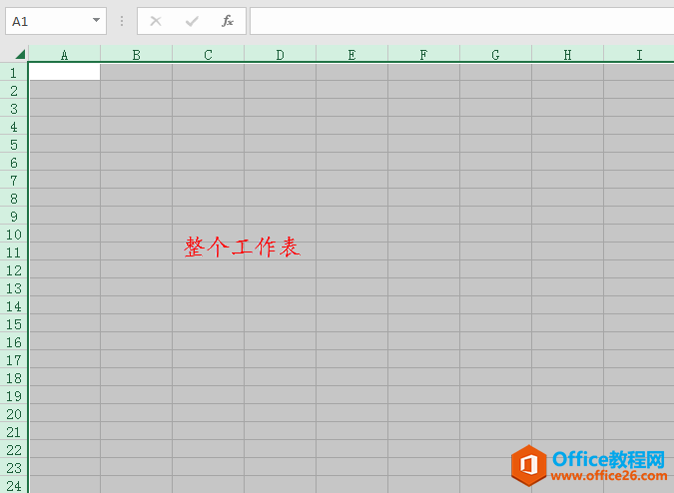Click the formula bar resize dots handle

click(x=122, y=21)
